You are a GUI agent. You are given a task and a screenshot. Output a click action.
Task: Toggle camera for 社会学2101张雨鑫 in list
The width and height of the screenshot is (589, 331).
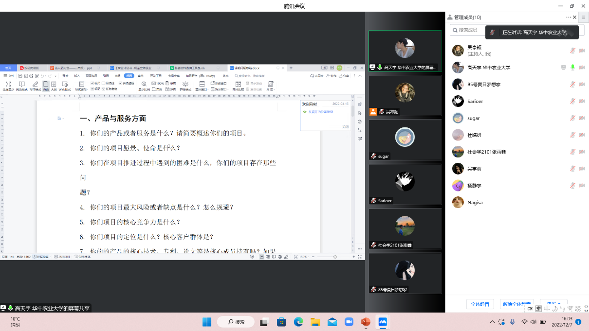coord(581,152)
